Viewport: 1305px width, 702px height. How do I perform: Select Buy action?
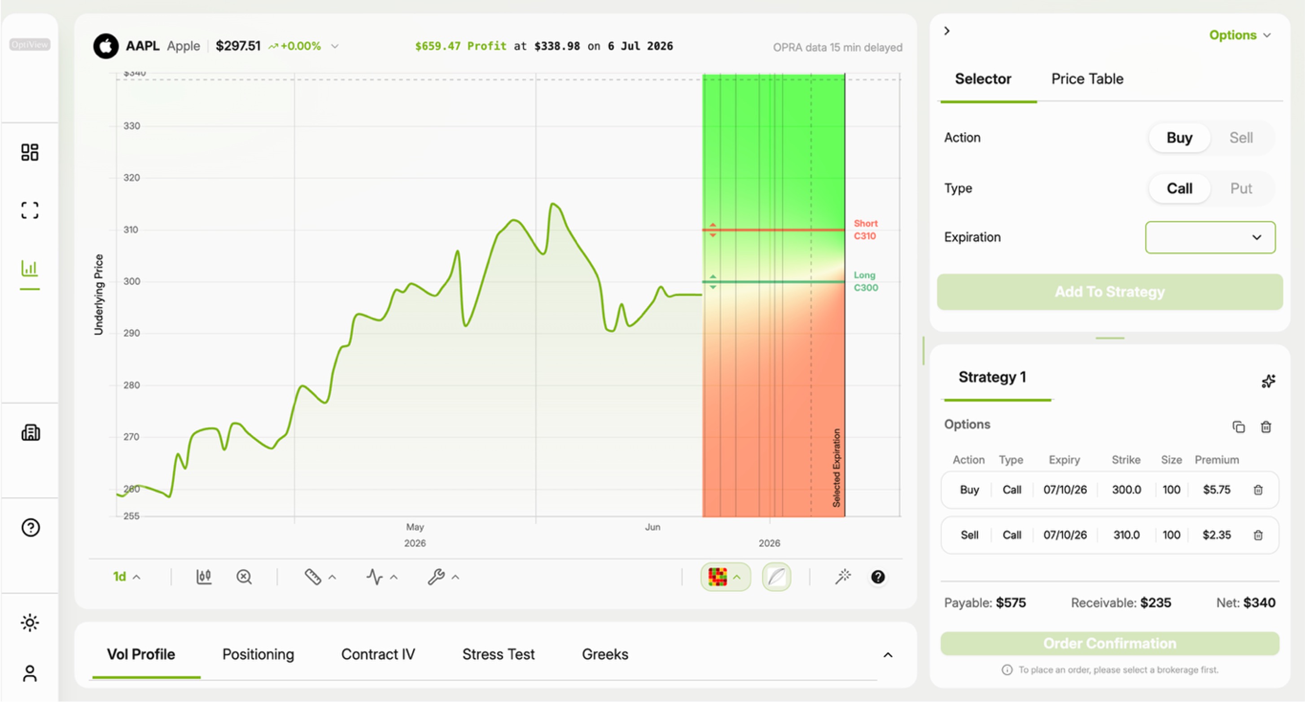pyautogui.click(x=1179, y=138)
